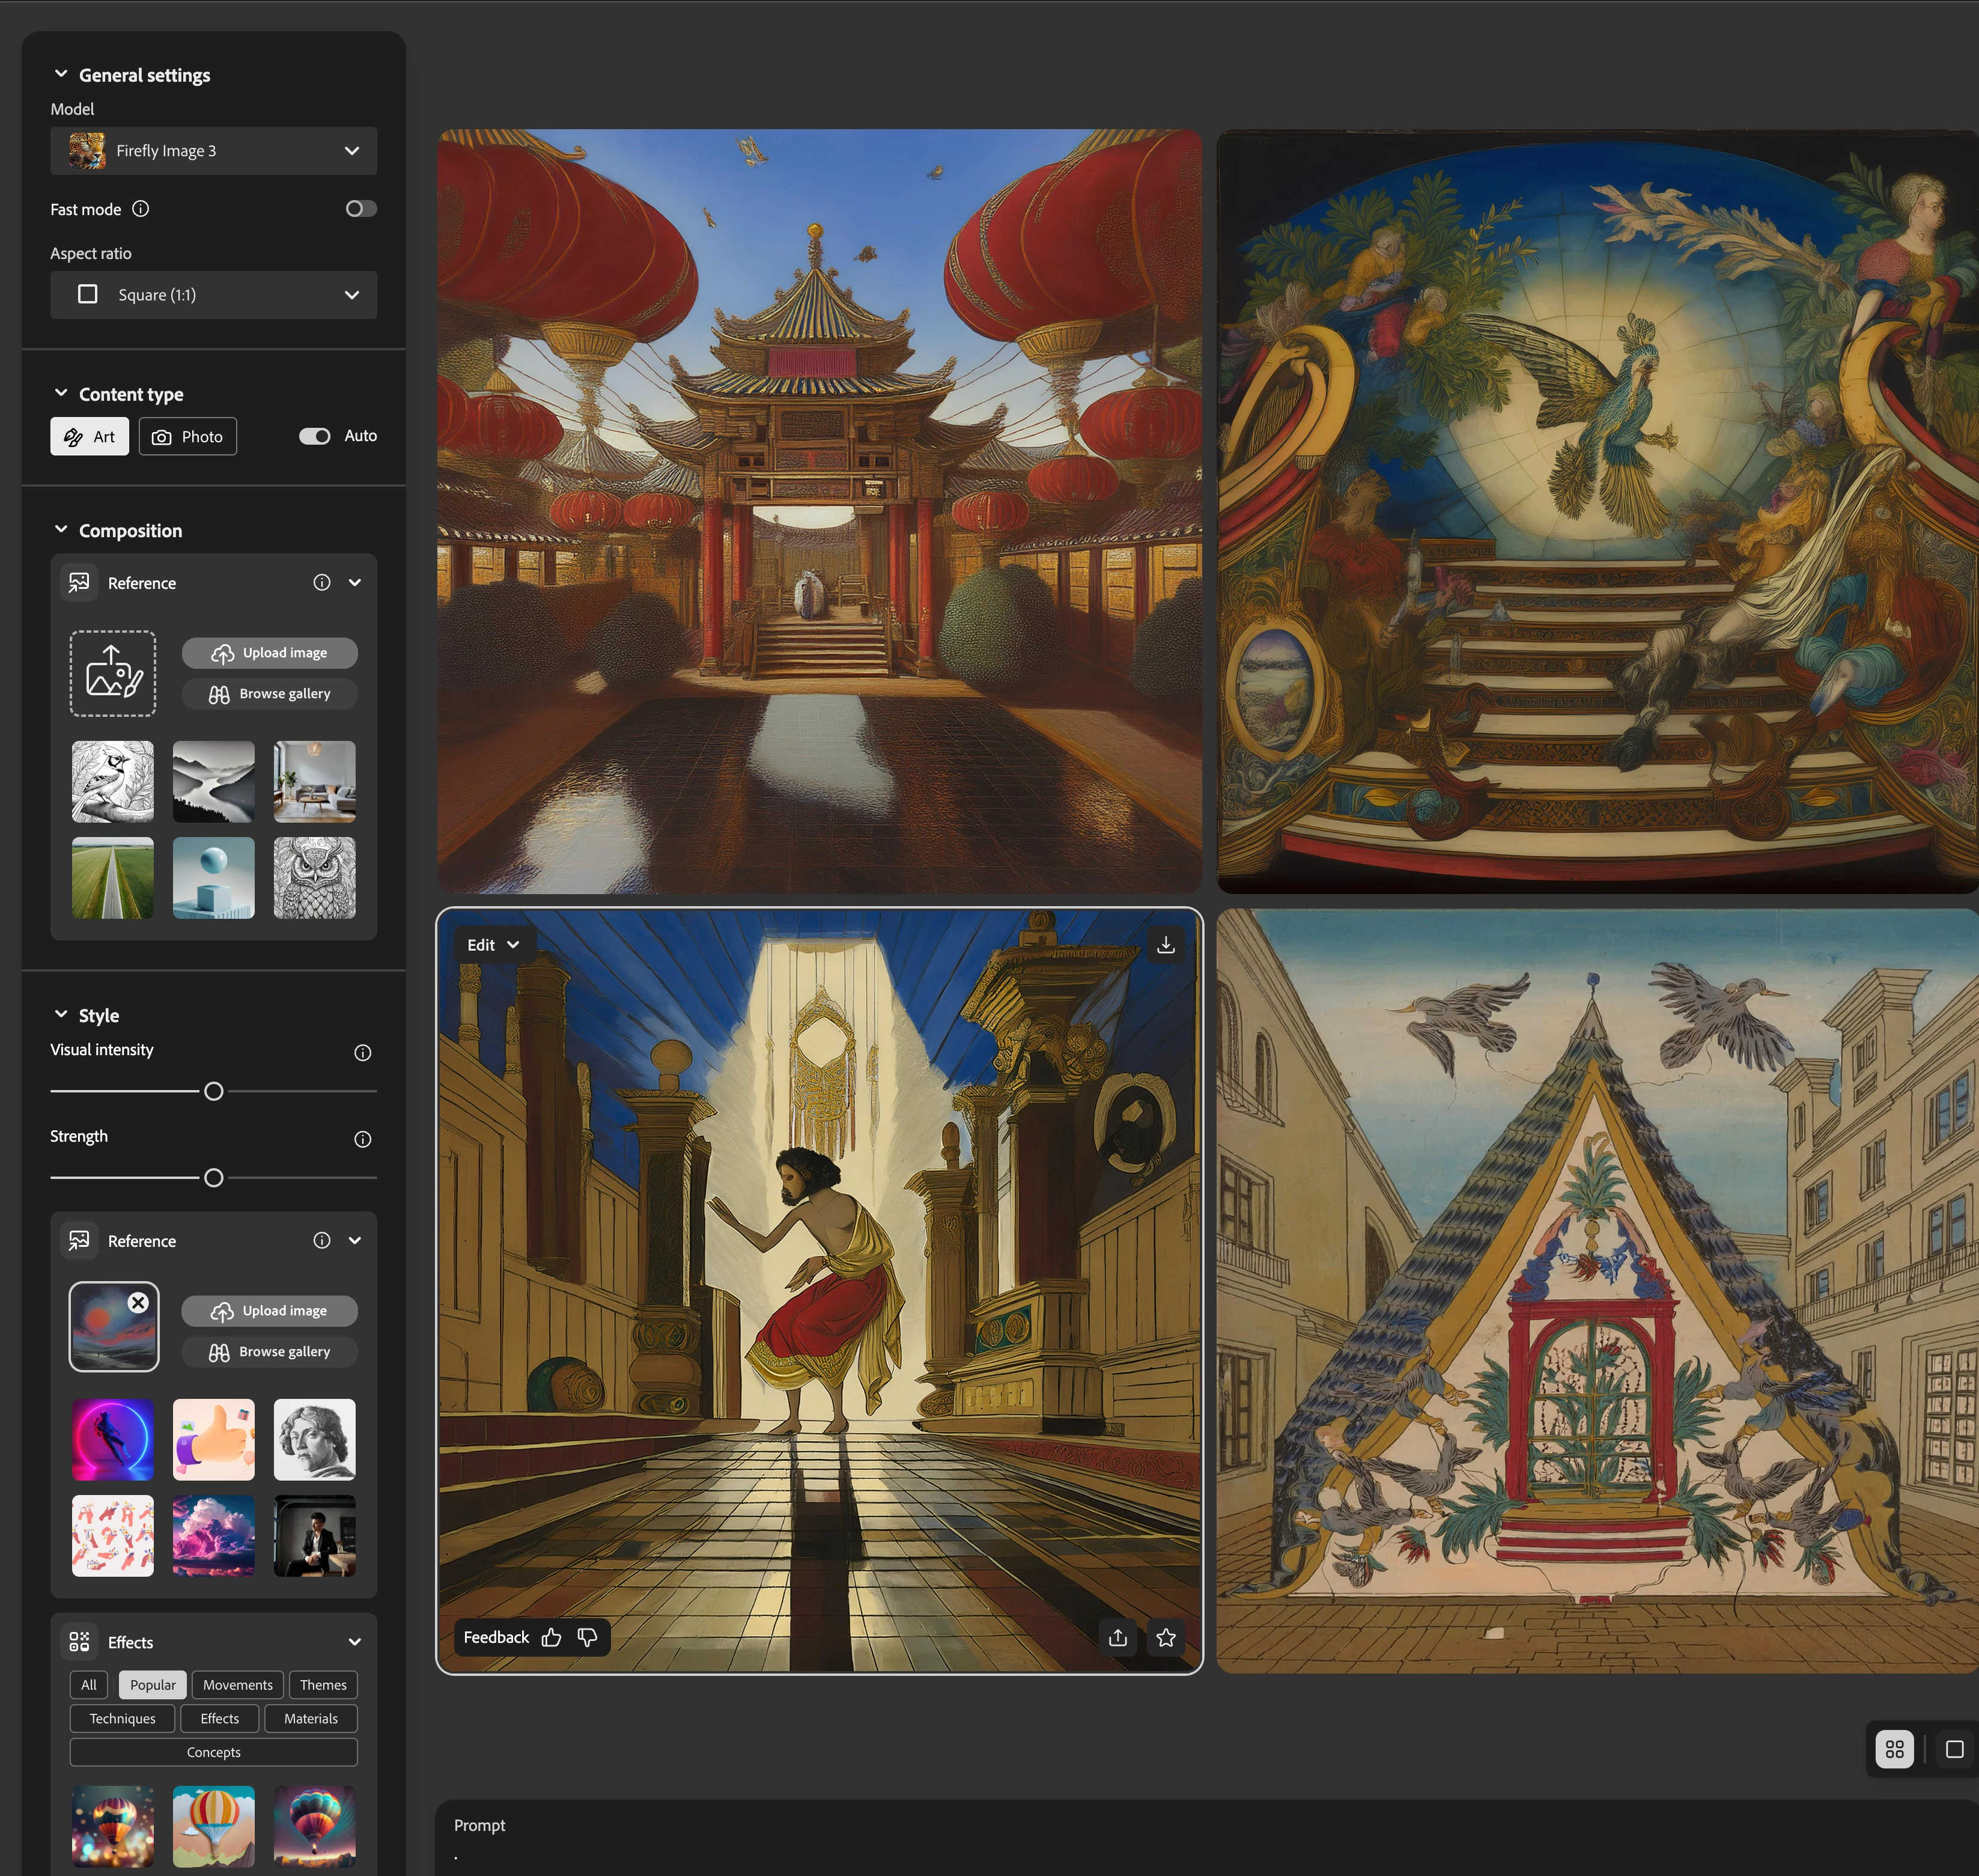Save the selected image to favorites

pyautogui.click(x=1165, y=1637)
